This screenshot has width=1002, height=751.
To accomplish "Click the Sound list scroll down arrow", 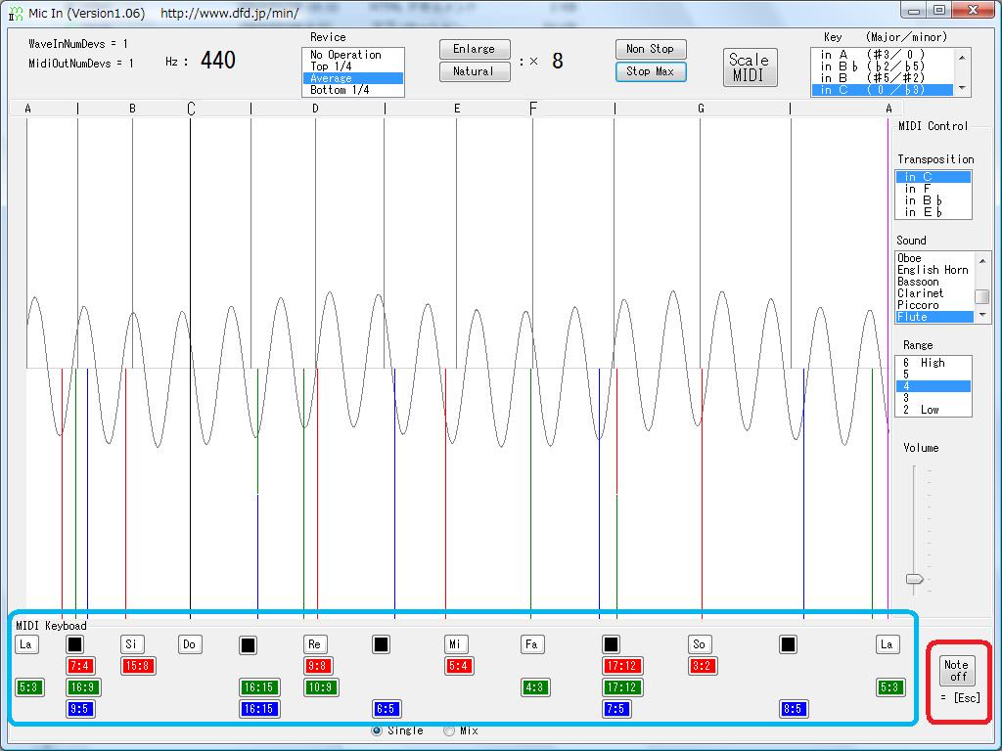I will 982,316.
